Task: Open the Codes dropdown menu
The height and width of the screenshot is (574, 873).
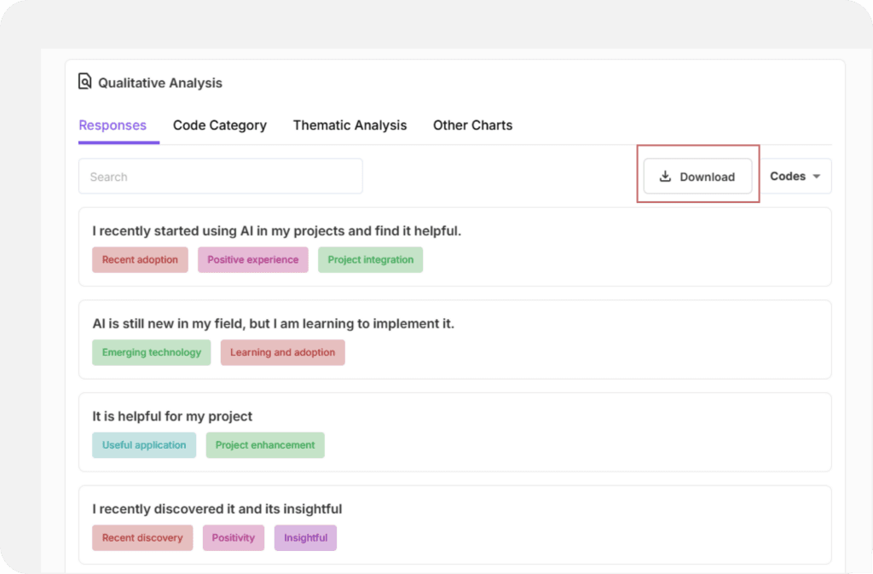Action: pyautogui.click(x=794, y=177)
